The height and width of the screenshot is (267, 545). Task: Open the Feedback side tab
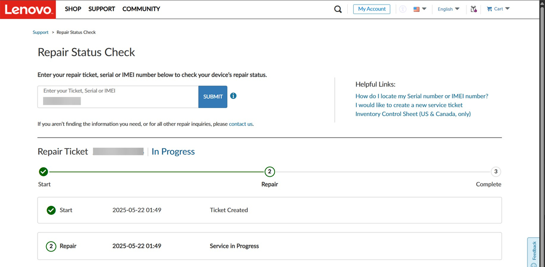534,252
